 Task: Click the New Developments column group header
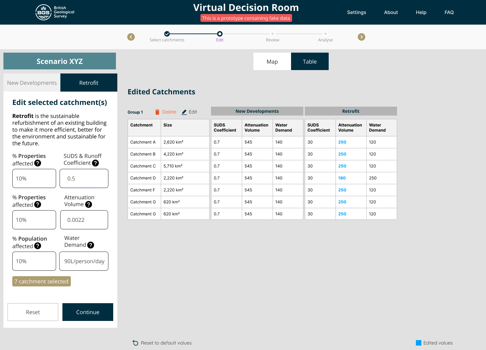coord(257,111)
